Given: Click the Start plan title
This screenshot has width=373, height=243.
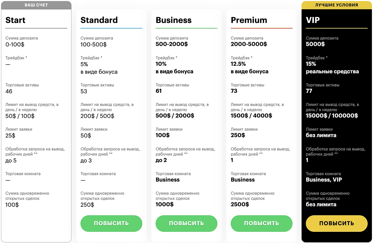Looking at the screenshot, I should 15,20.
